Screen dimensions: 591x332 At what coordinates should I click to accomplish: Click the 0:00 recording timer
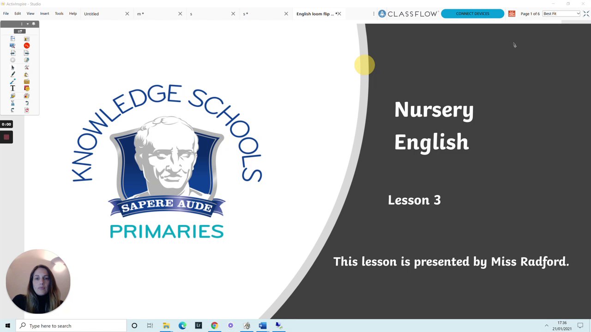pyautogui.click(x=6, y=124)
